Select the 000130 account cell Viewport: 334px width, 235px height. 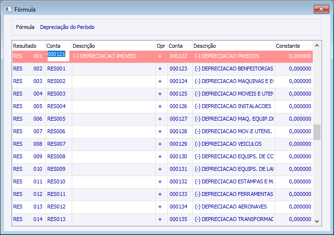[x=180, y=157]
